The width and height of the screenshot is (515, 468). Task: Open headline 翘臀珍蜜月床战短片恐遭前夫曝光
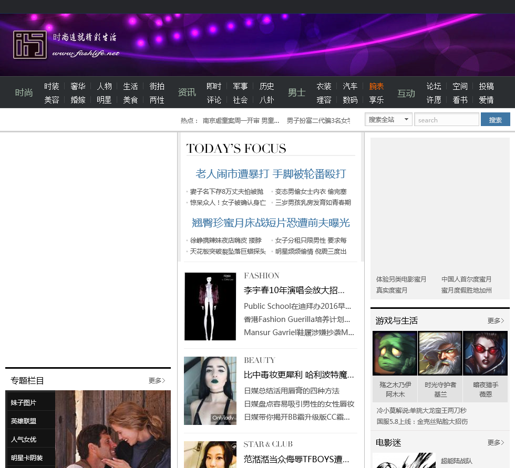(x=271, y=223)
